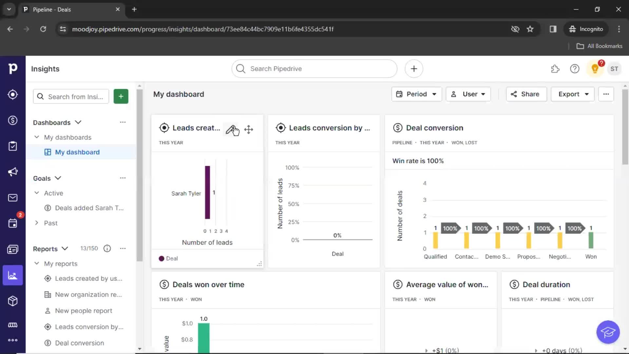This screenshot has width=629, height=354.
Task: Click the Share button
Action: 526,94
